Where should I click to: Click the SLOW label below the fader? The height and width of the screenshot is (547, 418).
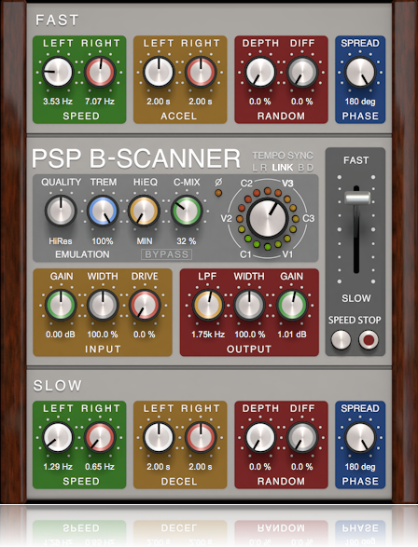tap(356, 298)
